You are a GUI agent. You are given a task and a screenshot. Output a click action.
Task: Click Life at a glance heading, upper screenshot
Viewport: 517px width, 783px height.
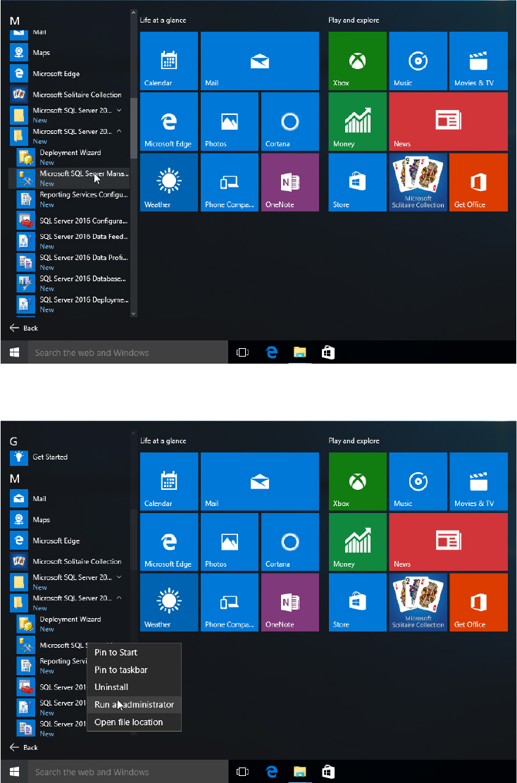pos(163,20)
